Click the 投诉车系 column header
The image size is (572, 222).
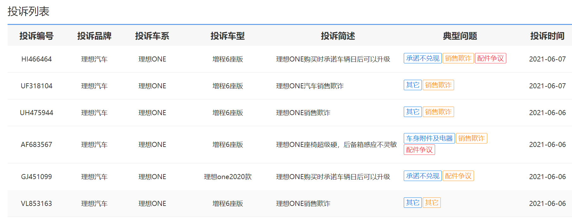152,36
